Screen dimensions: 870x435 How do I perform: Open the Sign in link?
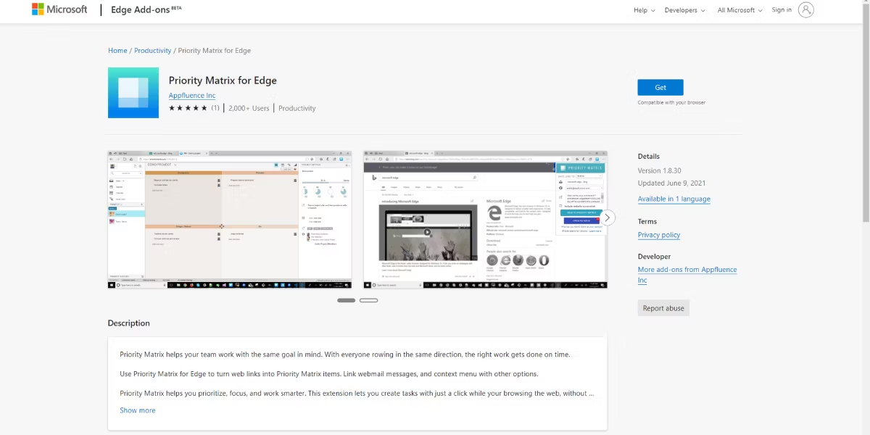(782, 9)
